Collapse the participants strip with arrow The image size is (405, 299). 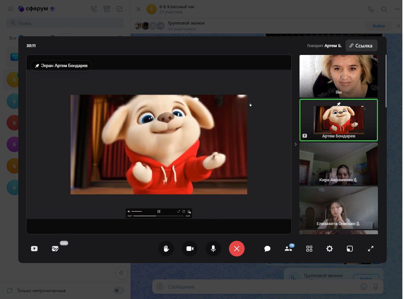click(x=296, y=144)
